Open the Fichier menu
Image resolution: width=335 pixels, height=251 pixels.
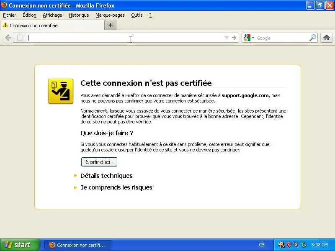tap(9, 15)
